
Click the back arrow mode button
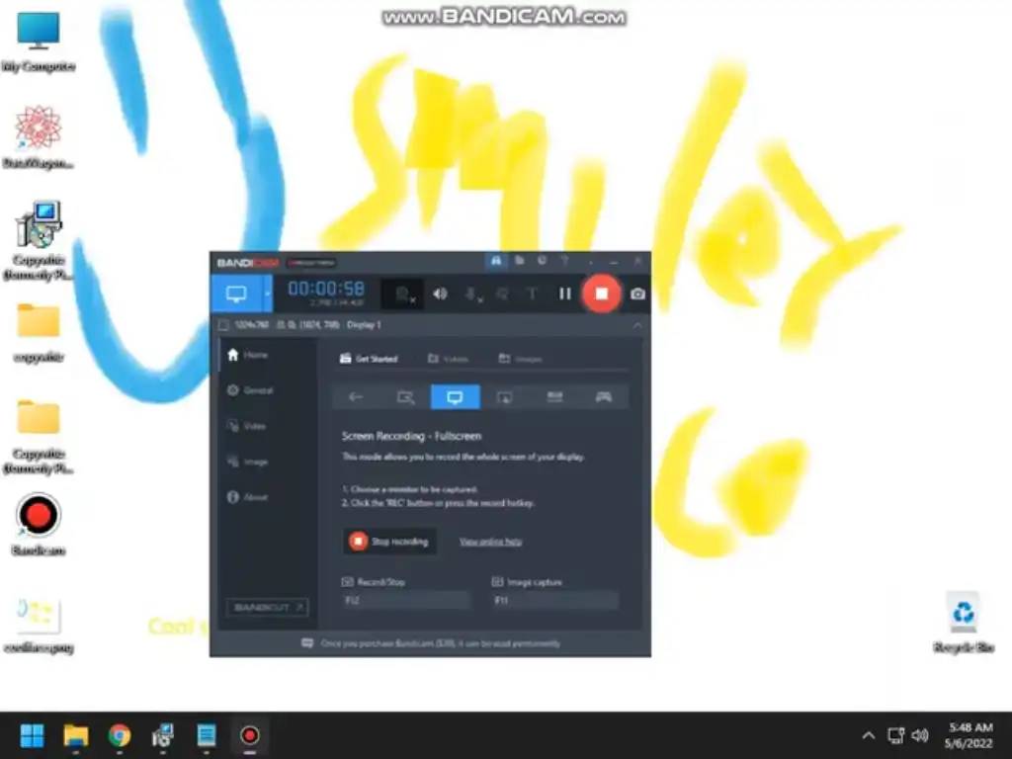coord(356,397)
